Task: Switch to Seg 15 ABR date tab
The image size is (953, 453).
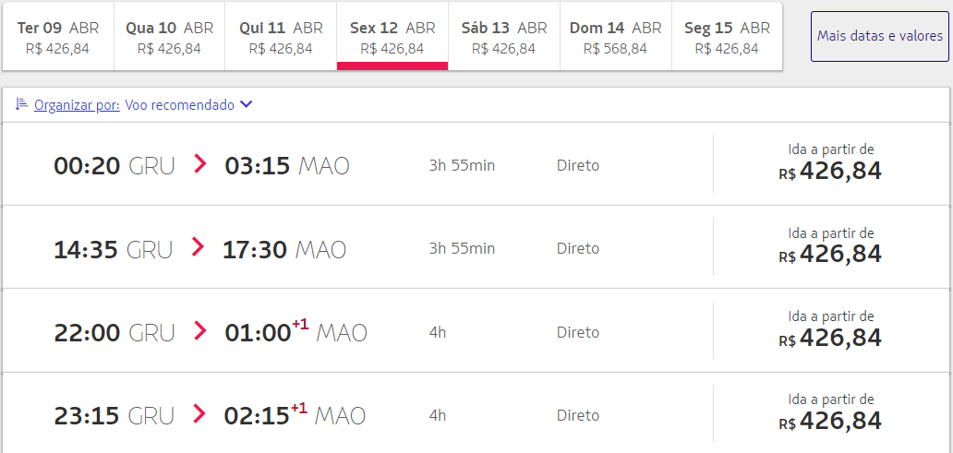Action: point(727,36)
